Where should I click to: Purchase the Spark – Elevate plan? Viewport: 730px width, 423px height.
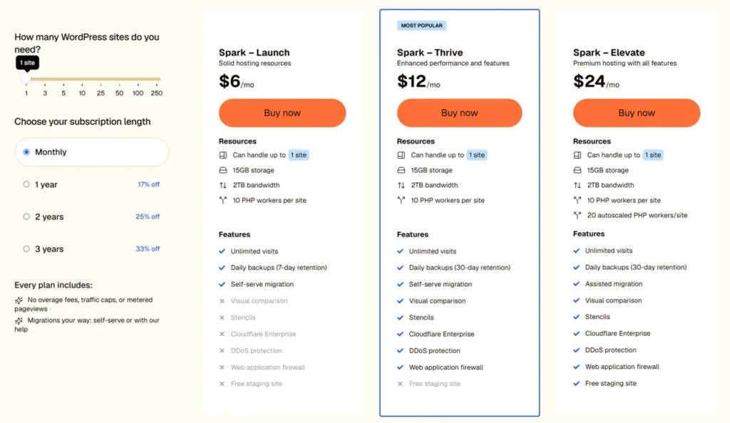637,113
